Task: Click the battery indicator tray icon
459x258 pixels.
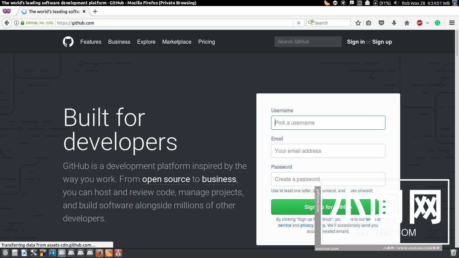Action: 376,3
